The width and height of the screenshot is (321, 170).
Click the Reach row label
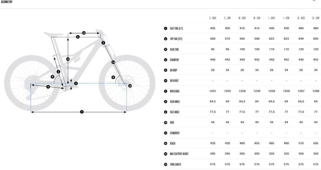coord(173,143)
